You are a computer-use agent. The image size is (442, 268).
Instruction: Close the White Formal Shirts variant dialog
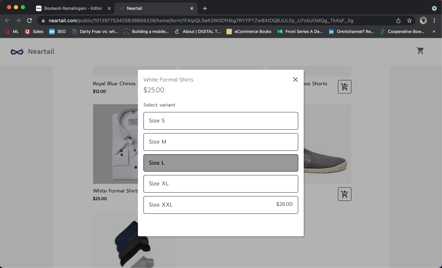(x=295, y=80)
